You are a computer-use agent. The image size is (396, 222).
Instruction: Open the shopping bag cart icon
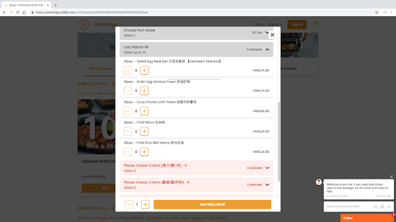316,25
